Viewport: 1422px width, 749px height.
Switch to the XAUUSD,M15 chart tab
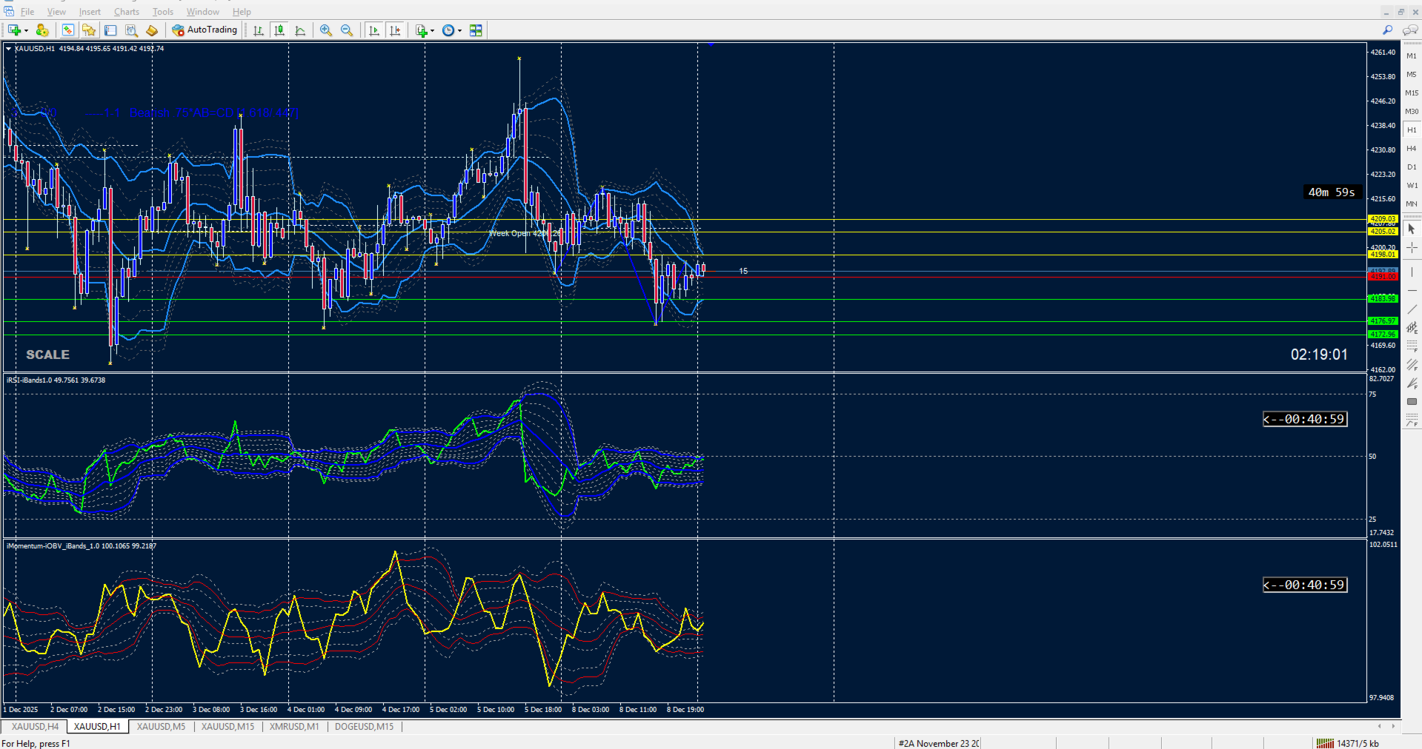pos(227,727)
